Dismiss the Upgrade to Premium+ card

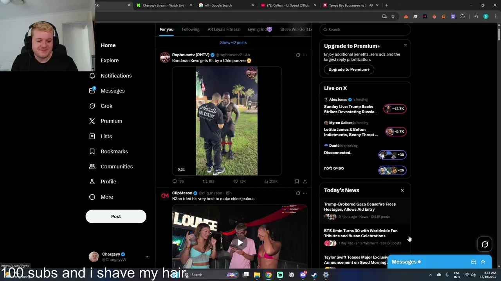(405, 45)
